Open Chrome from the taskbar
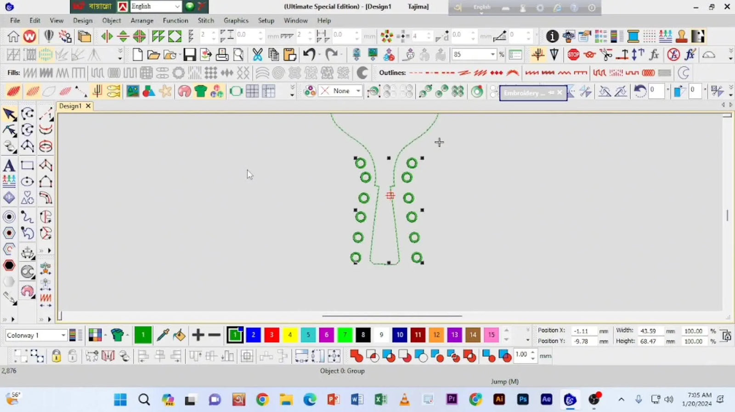 pyautogui.click(x=262, y=400)
